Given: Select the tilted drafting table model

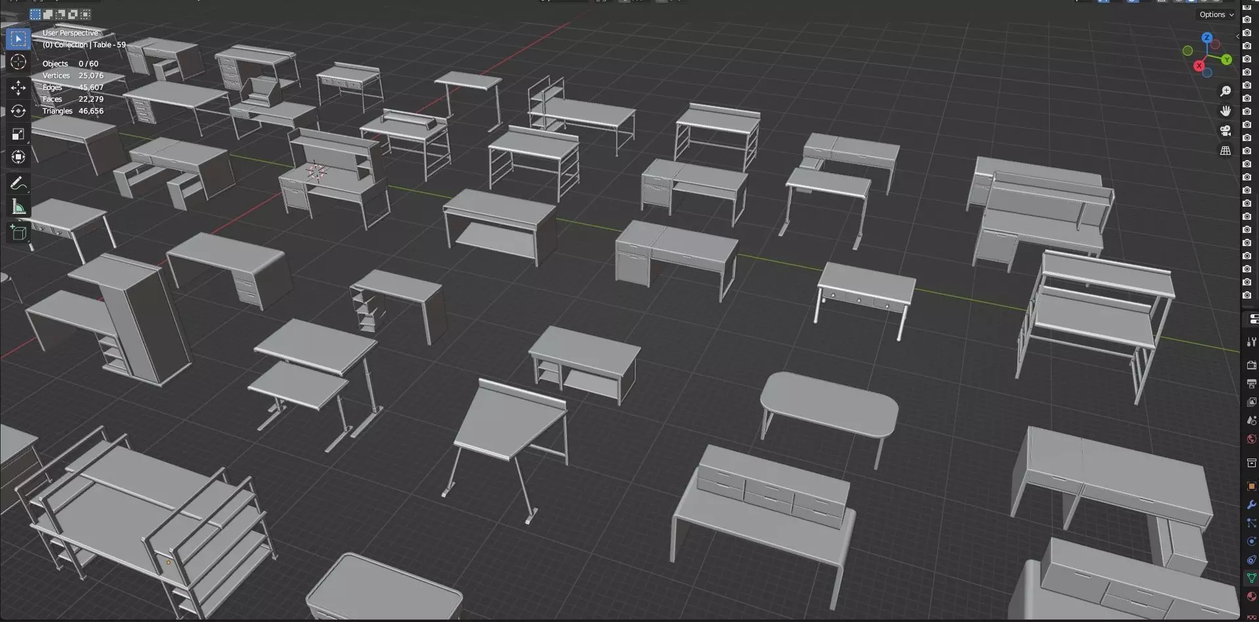Looking at the screenshot, I should tap(509, 423).
